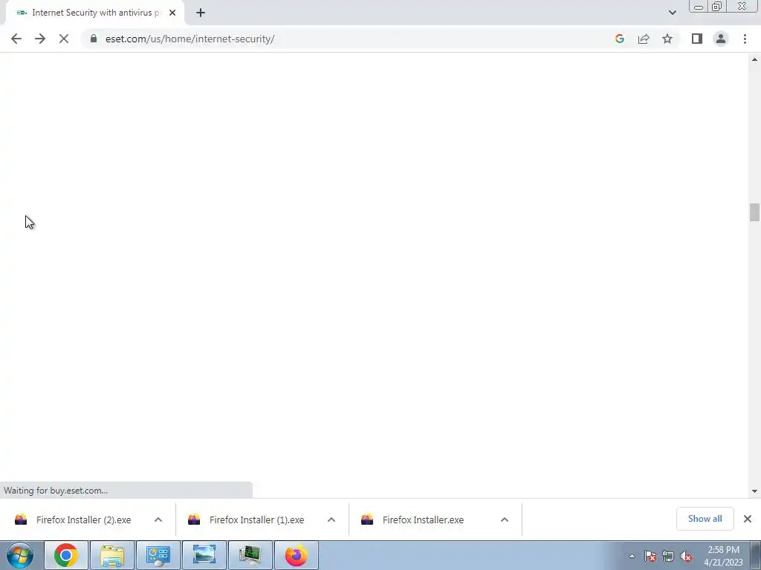Go forward to the next page
Viewport: 761px width, 570px height.
[40, 39]
